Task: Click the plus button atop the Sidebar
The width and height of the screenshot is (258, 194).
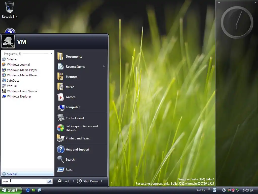Action: 219,3
